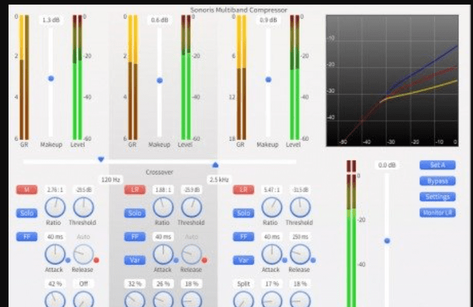Click knob below the Off value
Image resolution: width=473 pixels, height=307 pixels.
click(x=83, y=300)
